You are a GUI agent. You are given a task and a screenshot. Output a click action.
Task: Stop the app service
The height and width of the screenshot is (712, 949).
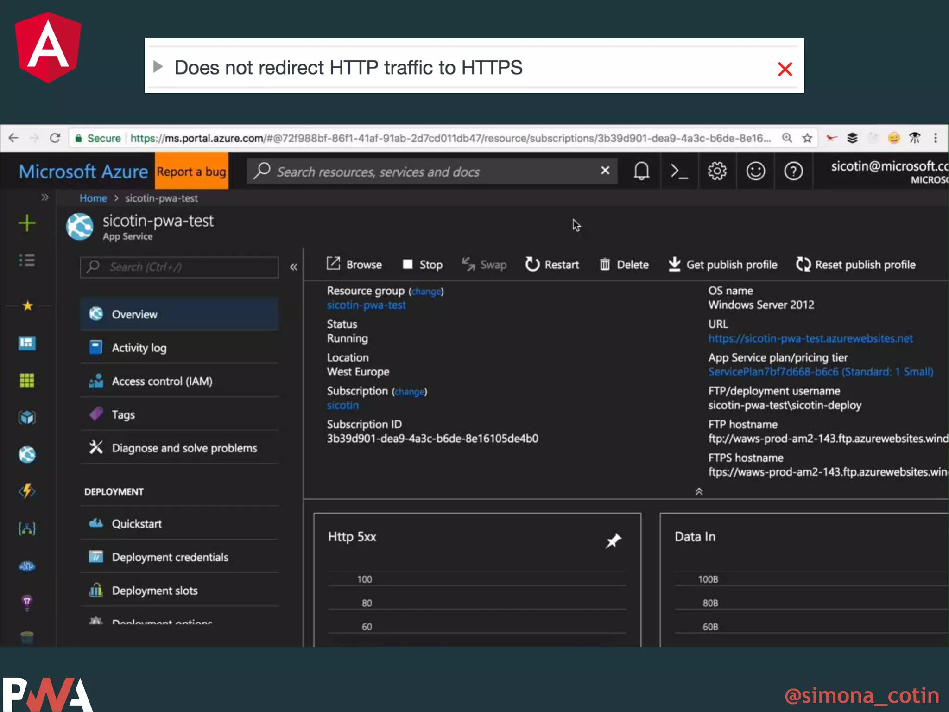point(422,265)
